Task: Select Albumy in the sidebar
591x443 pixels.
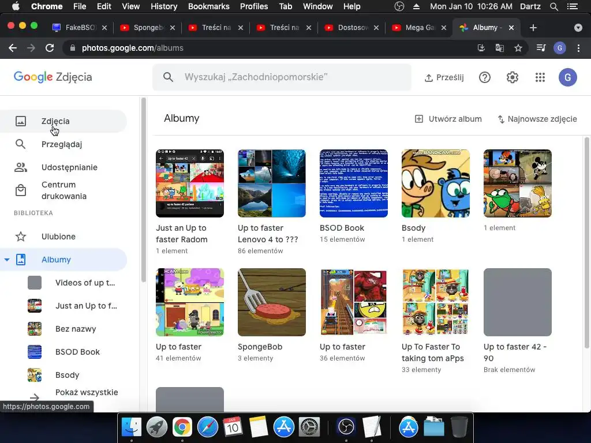Action: 63,260
